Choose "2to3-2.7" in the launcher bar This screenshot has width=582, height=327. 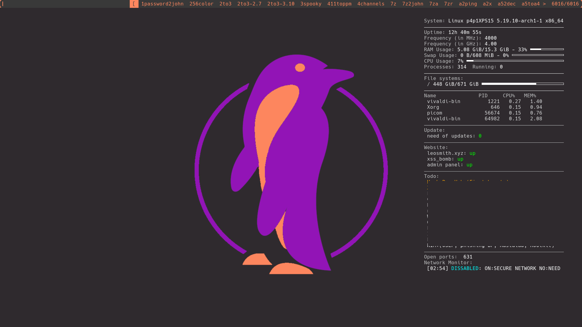click(x=249, y=4)
